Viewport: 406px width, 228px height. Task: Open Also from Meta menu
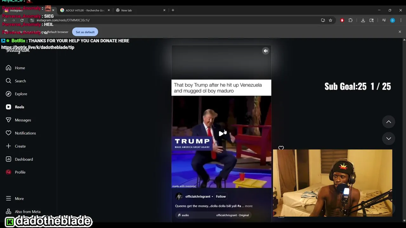23,212
